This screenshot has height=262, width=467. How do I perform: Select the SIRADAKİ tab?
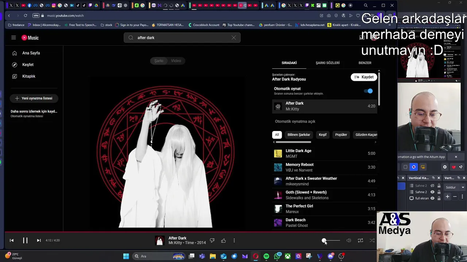[289, 63]
